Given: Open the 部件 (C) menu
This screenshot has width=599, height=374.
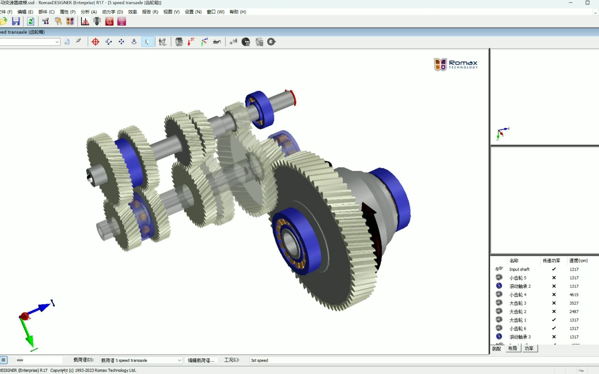Looking at the screenshot, I should (x=46, y=12).
